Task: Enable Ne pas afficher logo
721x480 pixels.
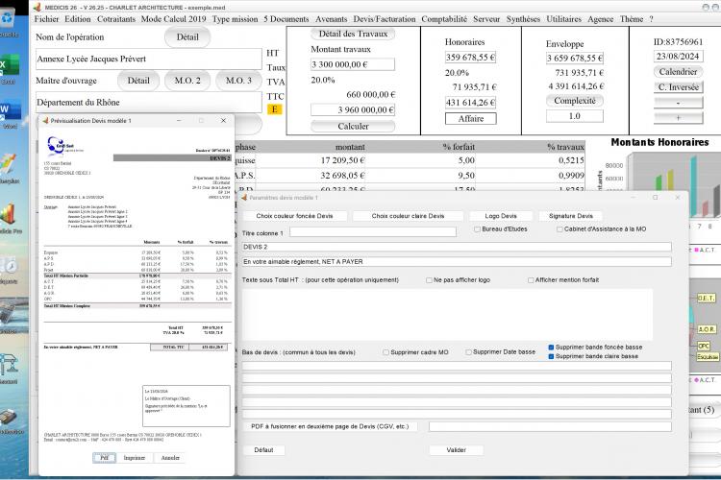Action: coord(429,280)
